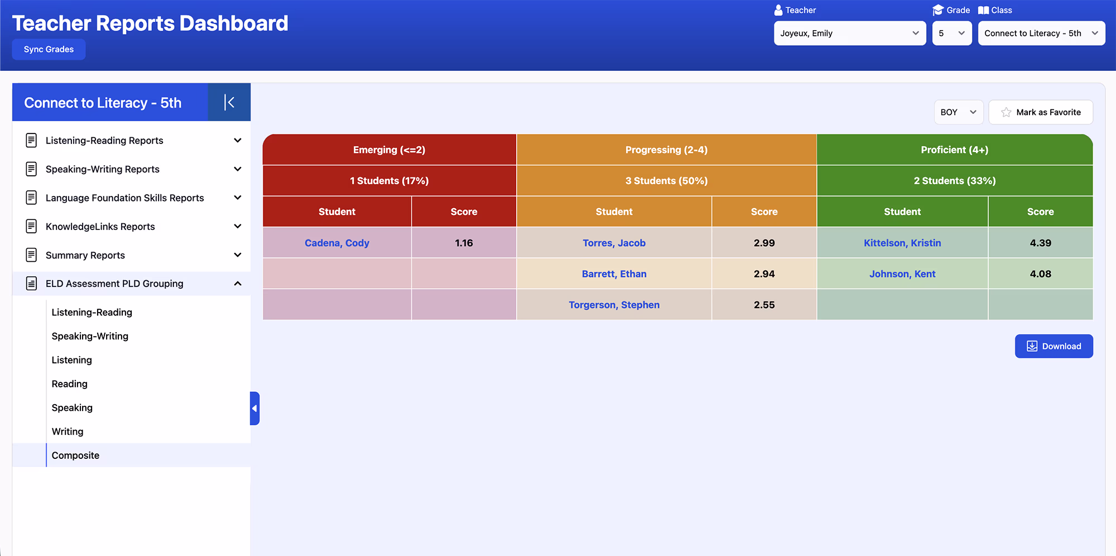1116x556 pixels.
Task: Click the Grade graduation cap icon
Action: click(938, 10)
